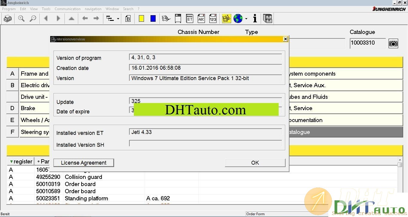This screenshot has width=408, height=217.
Task: Select category letter F button
Action: coord(12,132)
